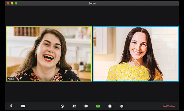Click the empty dark area below videos
This screenshot has height=111, width=184.
click(x=92, y=92)
